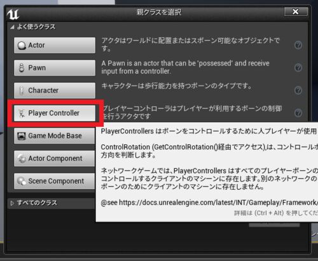
Task: Pick Scene Component parent class
Action: click(x=55, y=181)
